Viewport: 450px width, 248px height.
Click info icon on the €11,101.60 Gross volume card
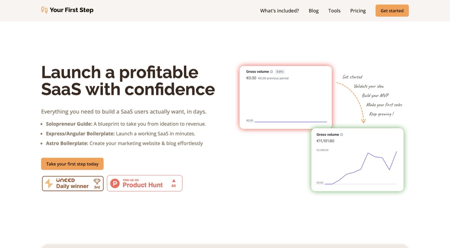click(342, 135)
